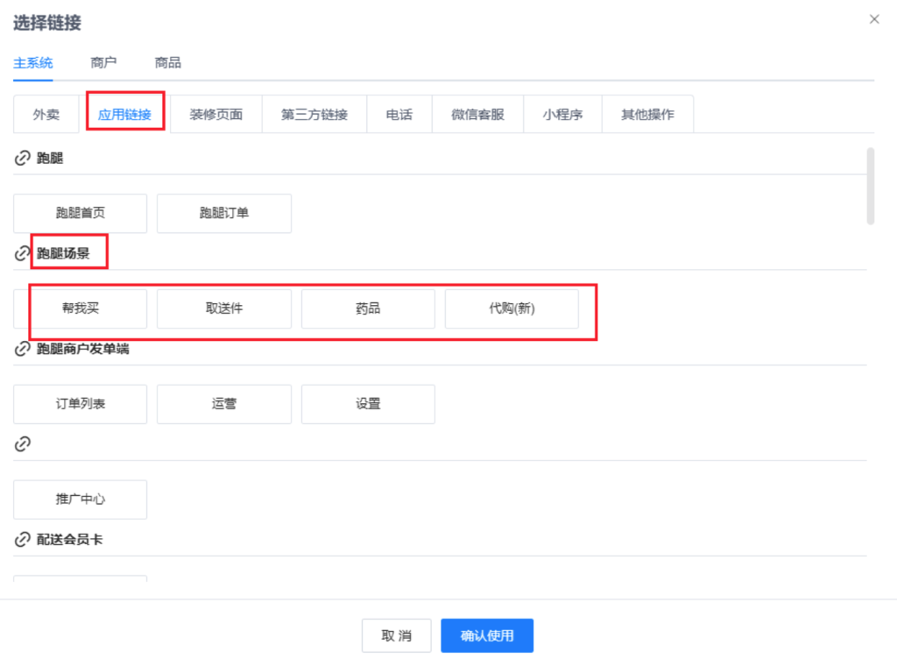The height and width of the screenshot is (659, 897).
Task: Choose the 订单列表 link option
Action: click(x=81, y=404)
